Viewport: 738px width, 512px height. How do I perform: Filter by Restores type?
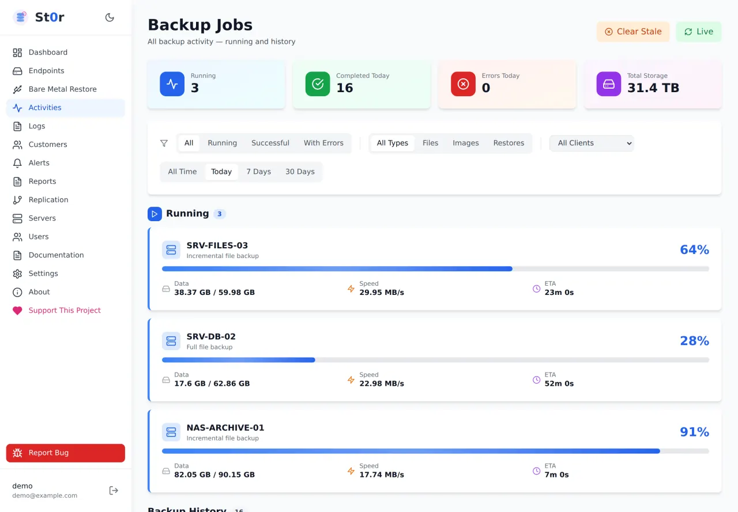[509, 143]
